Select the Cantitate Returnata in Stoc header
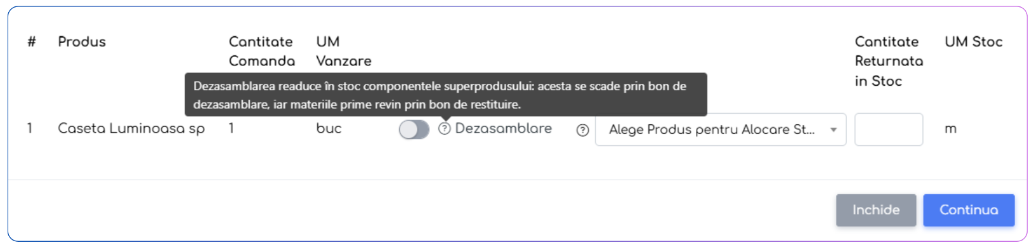1034x252 pixels. tap(889, 61)
